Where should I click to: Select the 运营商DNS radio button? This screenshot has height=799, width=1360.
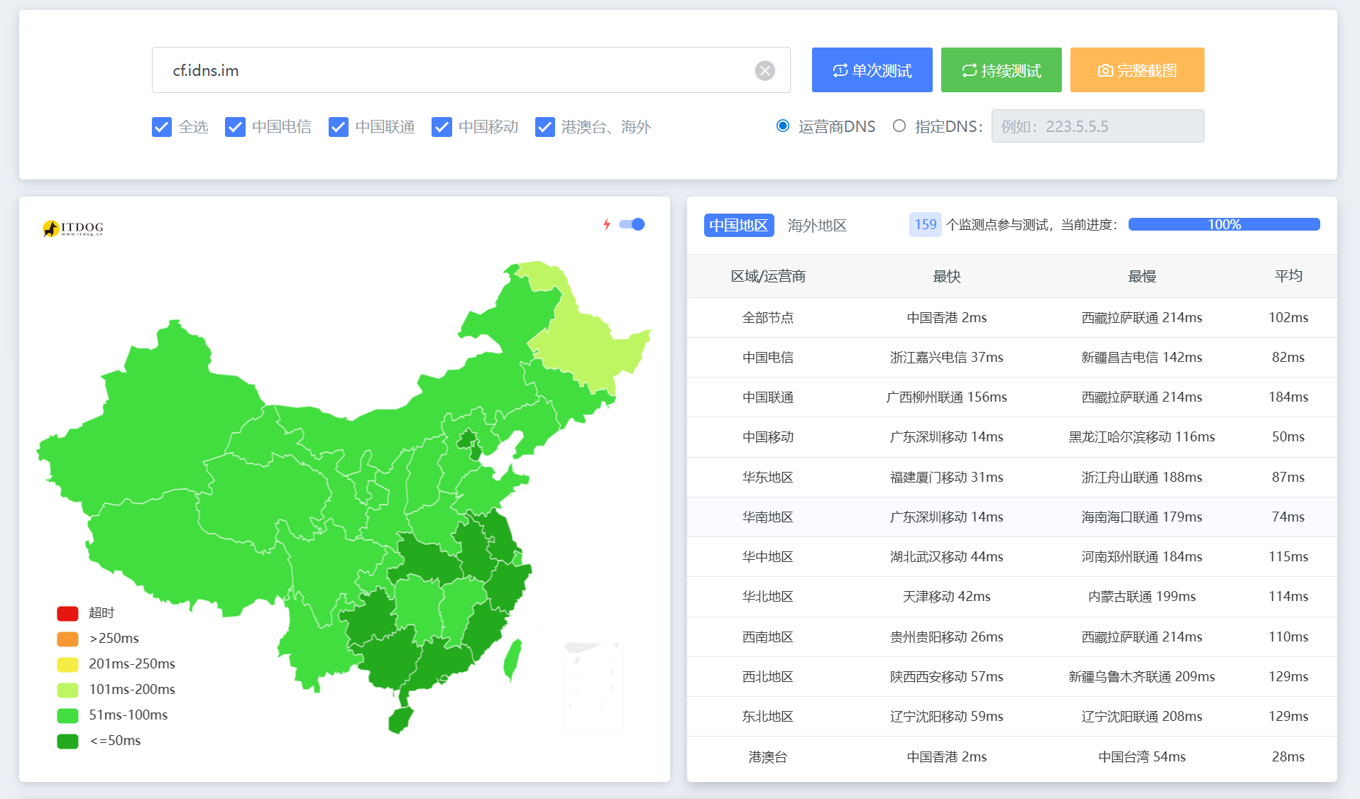click(783, 126)
